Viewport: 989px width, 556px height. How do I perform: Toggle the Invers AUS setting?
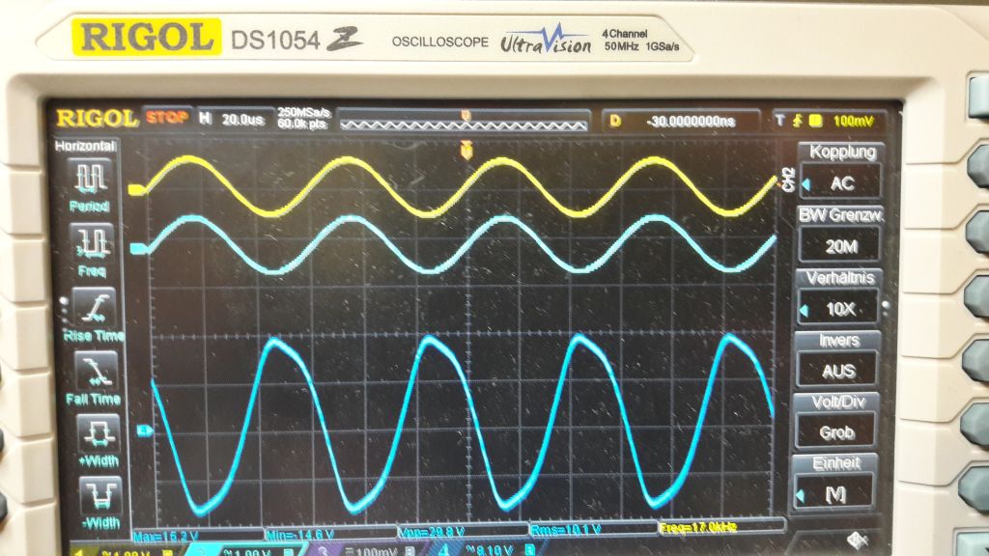coord(837,359)
